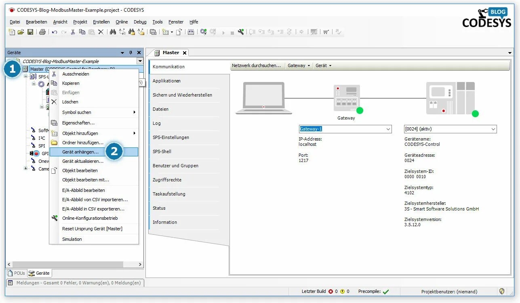Click the Cut scissors toolbar icon
The width and height of the screenshot is (520, 303).
coord(73,32)
